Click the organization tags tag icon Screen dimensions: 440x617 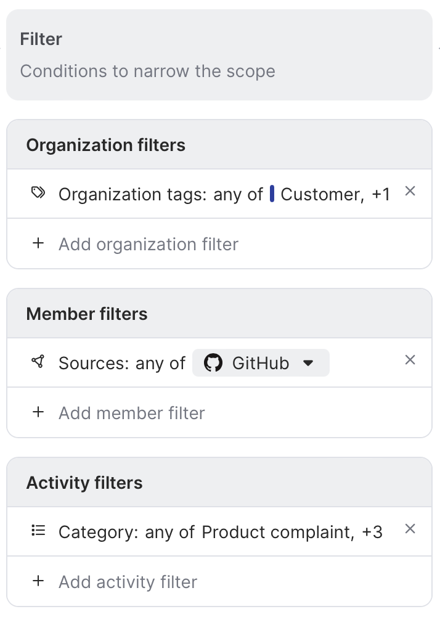click(x=38, y=194)
